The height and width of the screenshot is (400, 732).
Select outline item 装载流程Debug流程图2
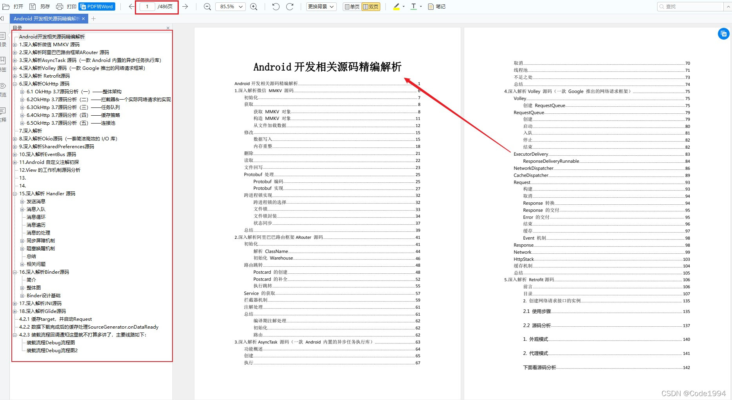pos(52,351)
